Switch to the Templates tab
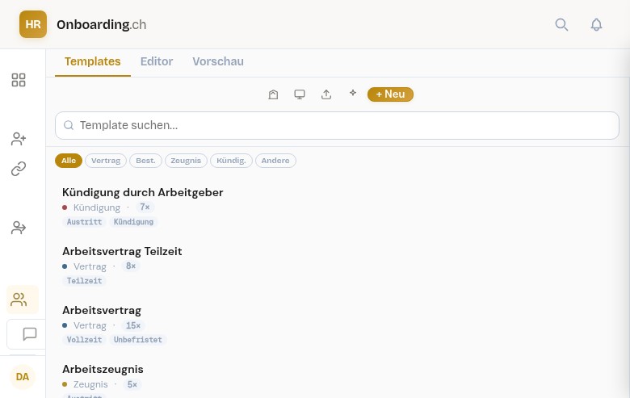Screen dimensions: 630x398 click(92, 61)
